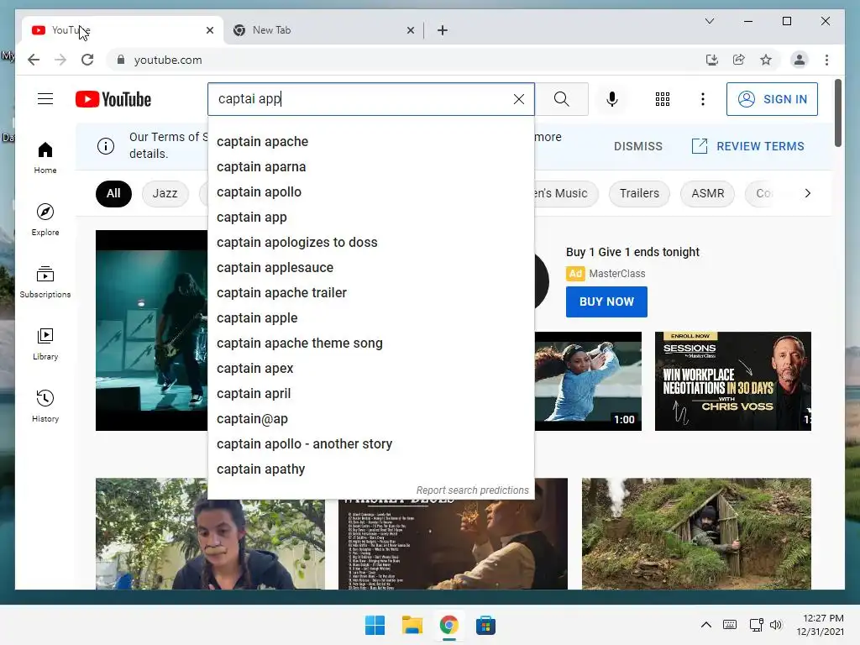Open the Chrome three-dot menu
Viewport: 860px width, 645px height.
pos(826,60)
